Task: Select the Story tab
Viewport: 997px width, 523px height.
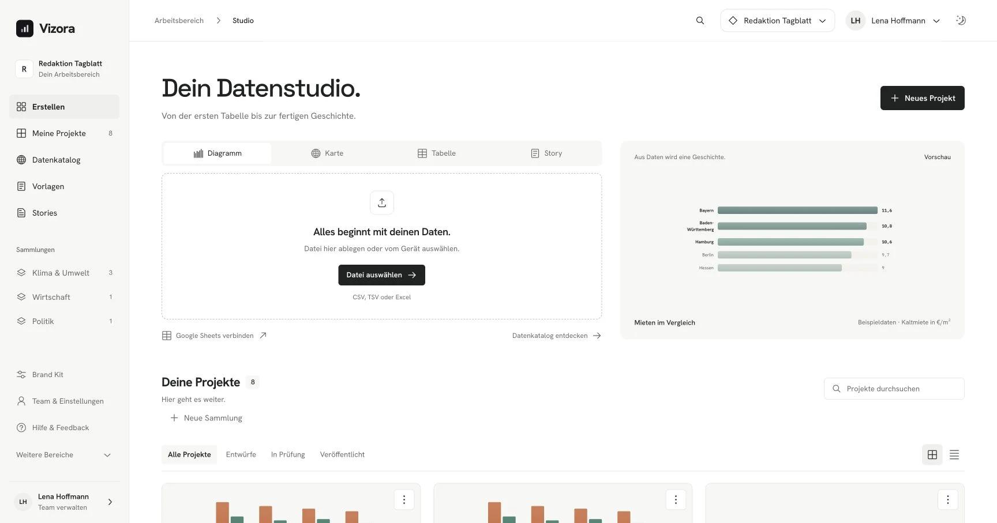Action: coord(546,153)
